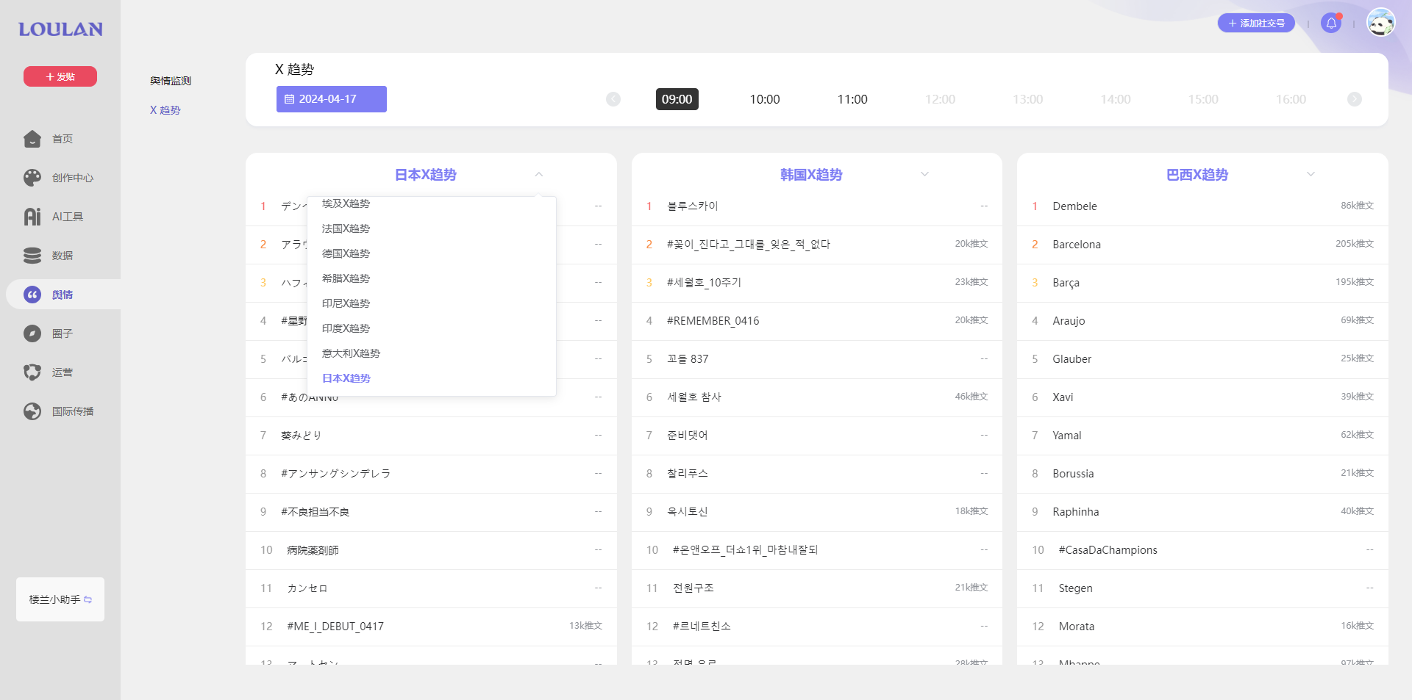Select the 11:00 time slot
The width and height of the screenshot is (1412, 700).
(852, 99)
